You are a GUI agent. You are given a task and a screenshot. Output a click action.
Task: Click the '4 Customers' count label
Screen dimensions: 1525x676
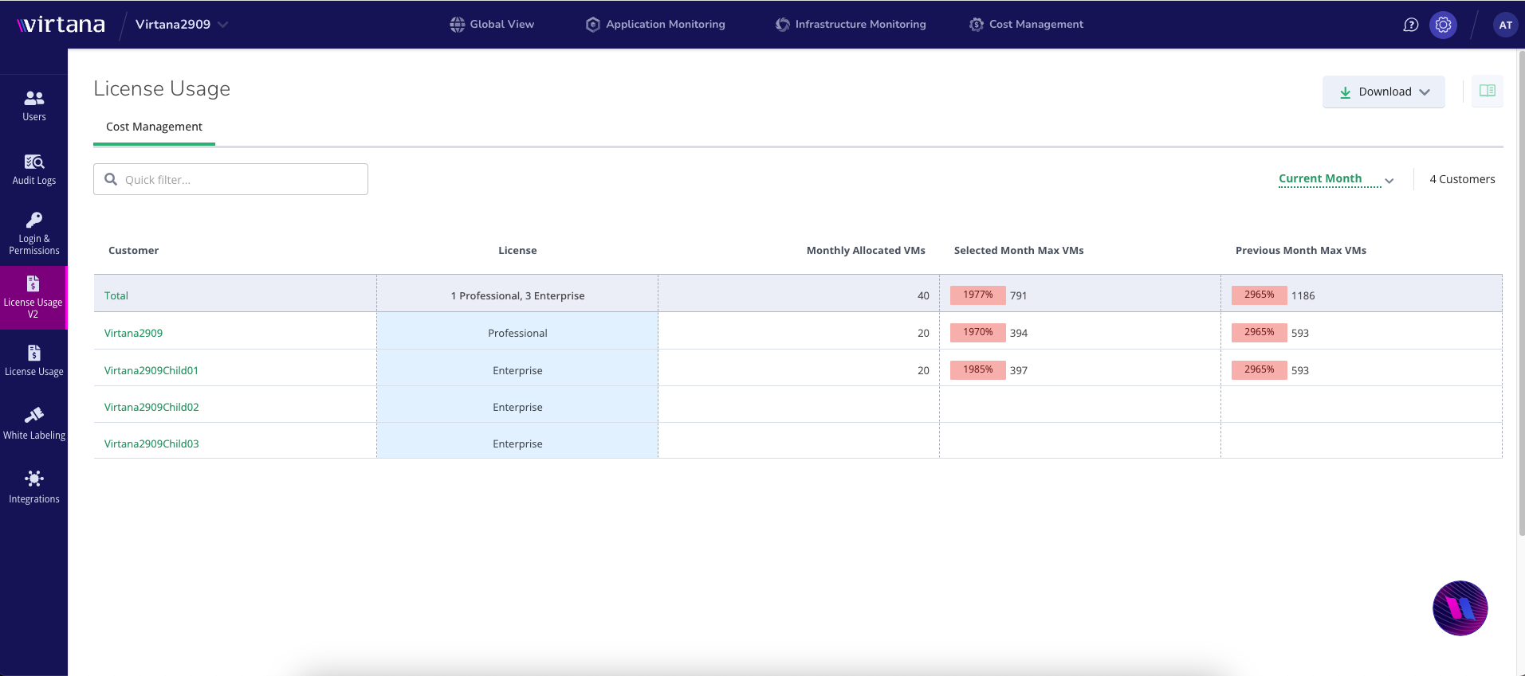pyautogui.click(x=1462, y=179)
